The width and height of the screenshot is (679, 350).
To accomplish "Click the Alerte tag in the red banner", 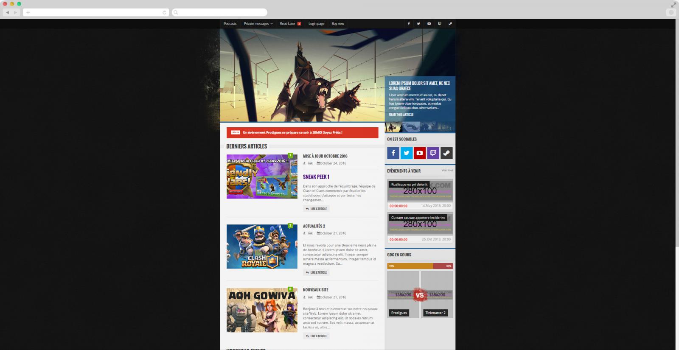I will [236, 132].
